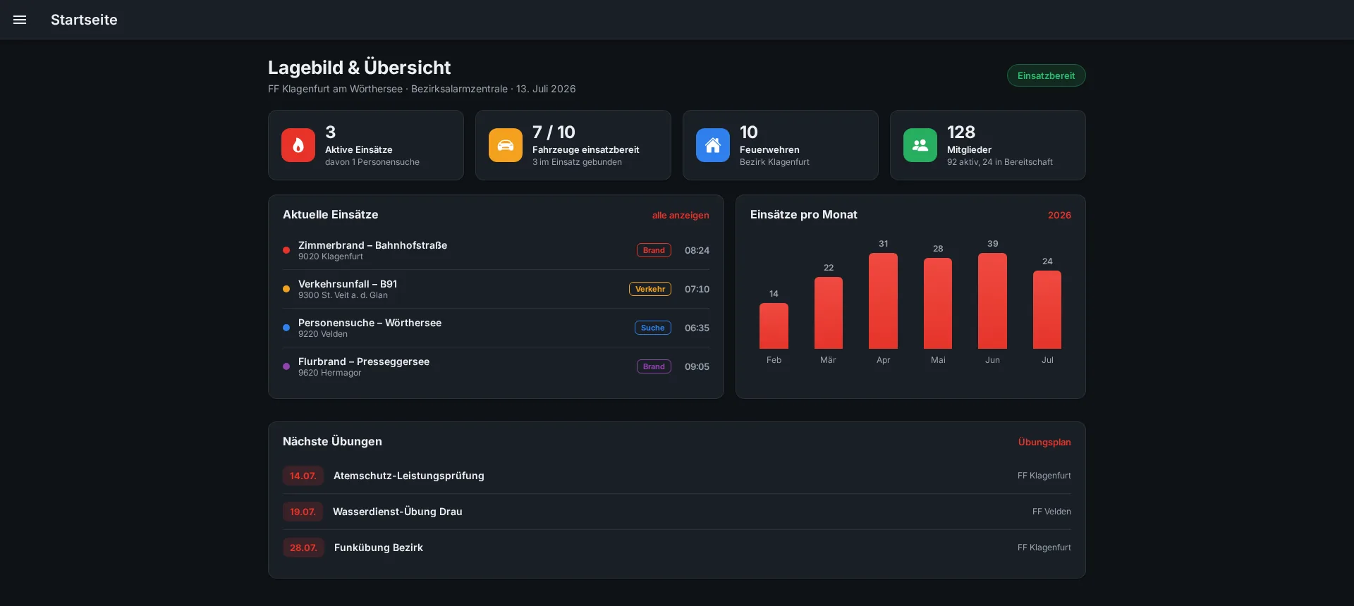
Task: Click the 14.07. date badge
Action: (303, 476)
